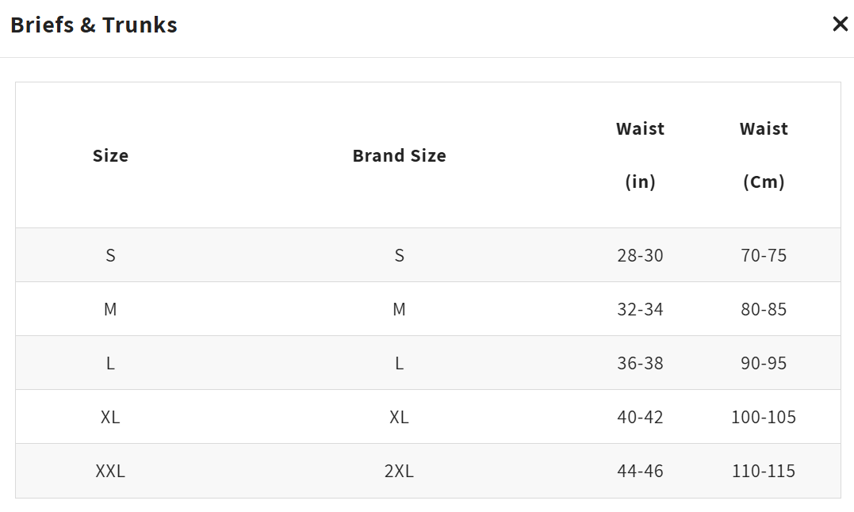Click the 36-38 waist inches cell
Screen dimensions: 854x512
640,363
